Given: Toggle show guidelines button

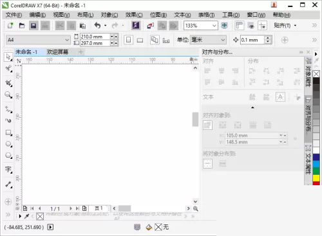Looking at the screenshot, I should click(263, 25).
